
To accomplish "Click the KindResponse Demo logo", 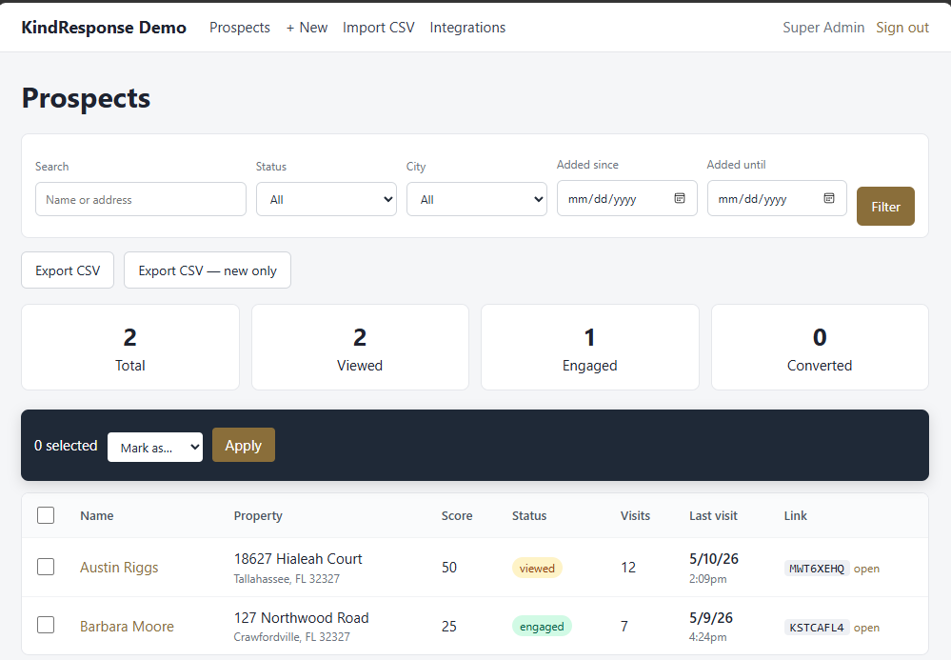I will coord(104,28).
